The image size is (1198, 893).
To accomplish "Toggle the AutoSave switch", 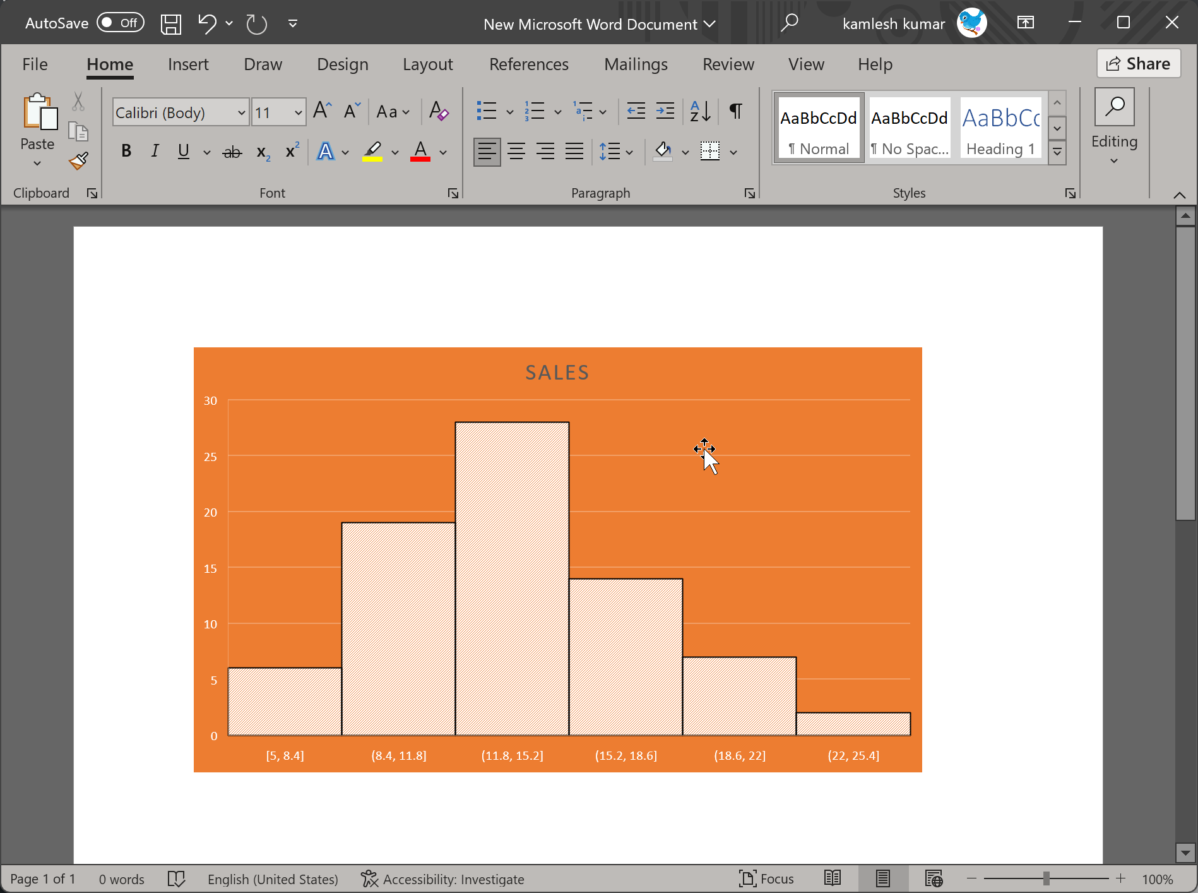I will (121, 23).
